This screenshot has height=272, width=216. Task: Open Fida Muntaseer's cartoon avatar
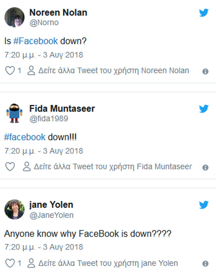pyautogui.click(x=14, y=113)
